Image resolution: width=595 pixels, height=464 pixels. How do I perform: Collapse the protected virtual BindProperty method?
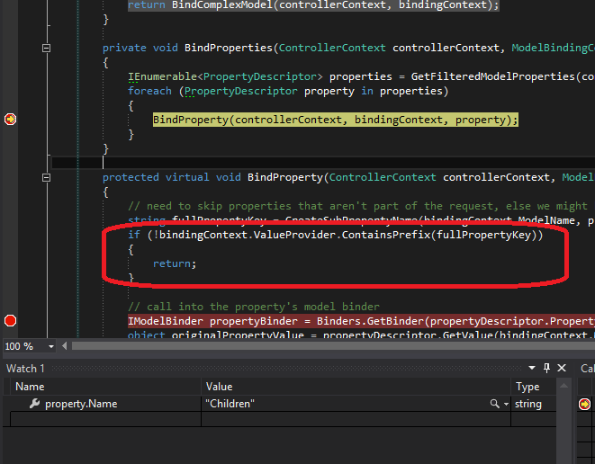(46, 177)
